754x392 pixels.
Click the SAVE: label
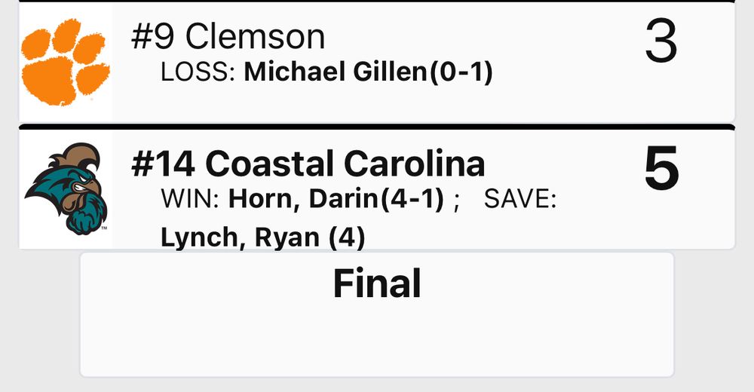520,199
